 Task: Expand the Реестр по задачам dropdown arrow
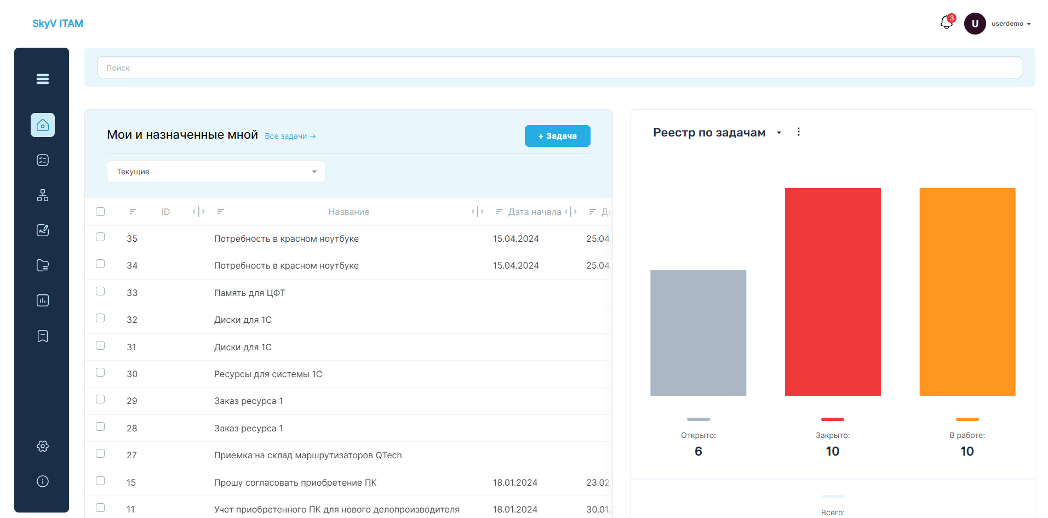[x=779, y=133]
